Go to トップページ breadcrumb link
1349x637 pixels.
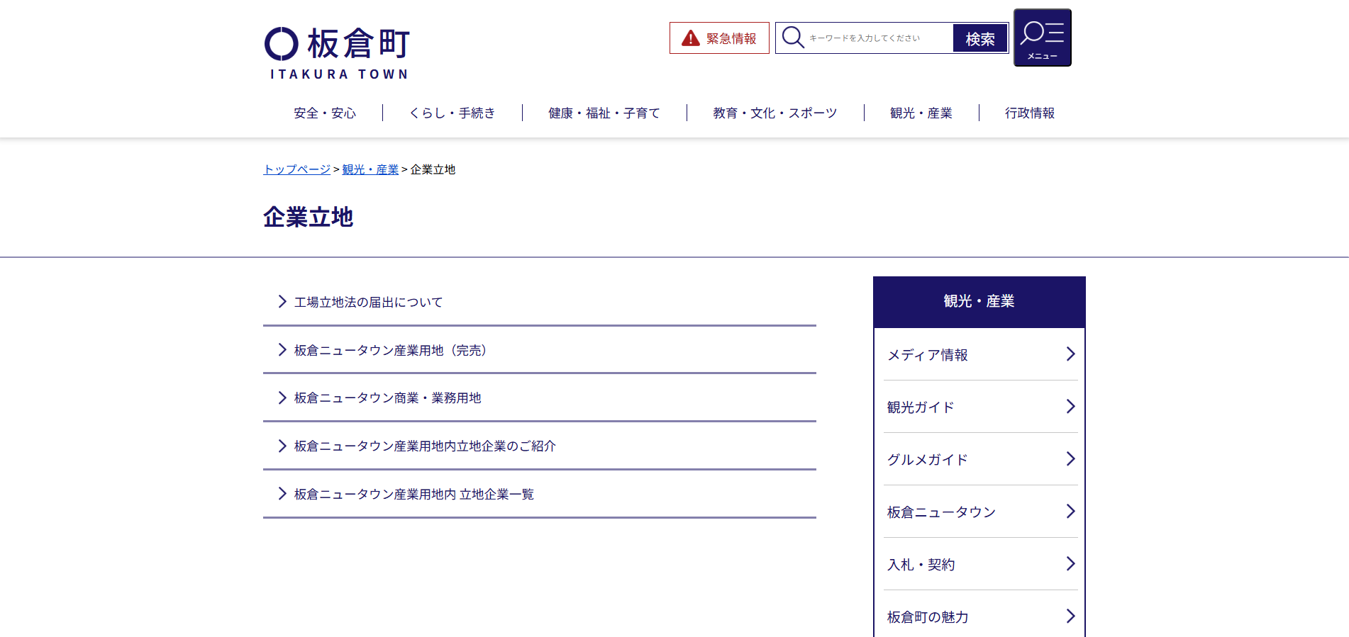[297, 169]
